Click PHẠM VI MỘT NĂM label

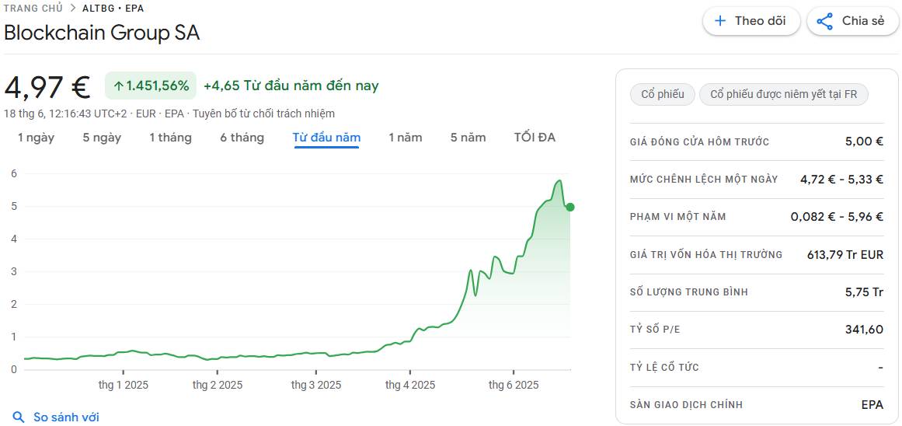click(678, 217)
